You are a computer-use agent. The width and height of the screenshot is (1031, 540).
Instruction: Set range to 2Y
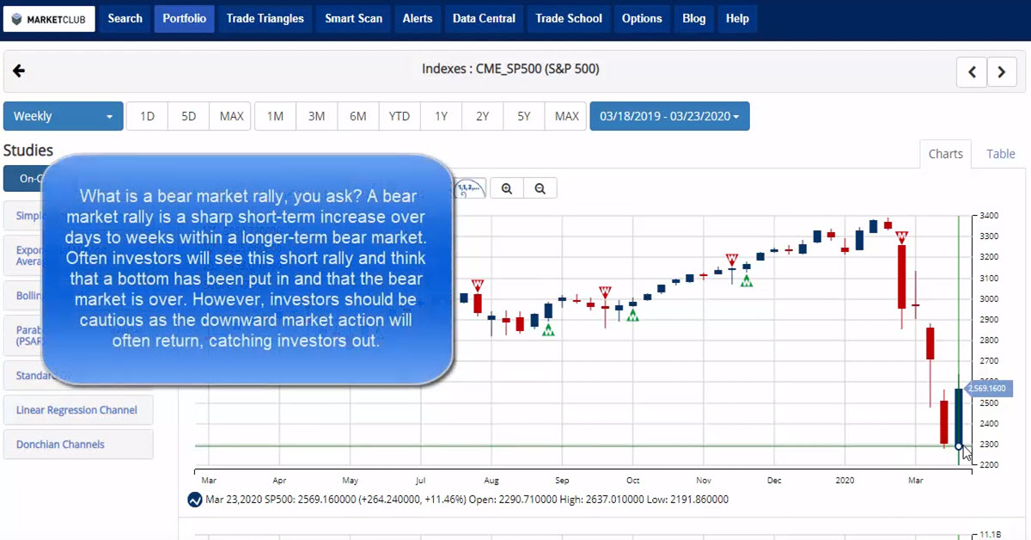point(483,116)
